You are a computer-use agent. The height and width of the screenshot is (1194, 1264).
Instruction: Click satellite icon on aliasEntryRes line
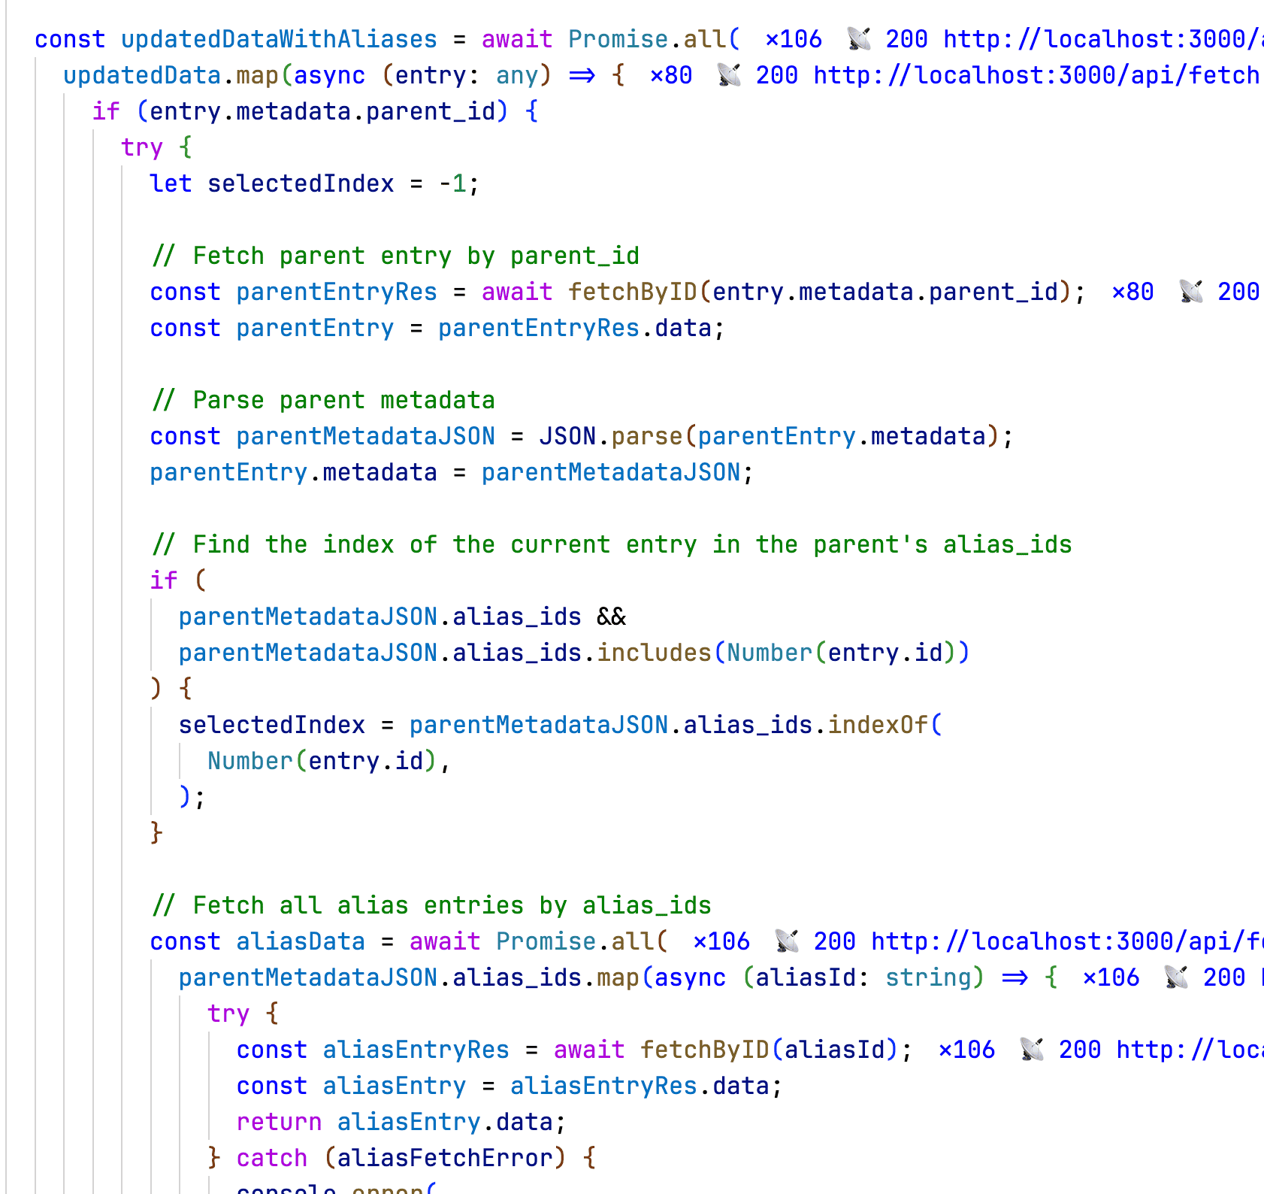click(x=1032, y=1050)
